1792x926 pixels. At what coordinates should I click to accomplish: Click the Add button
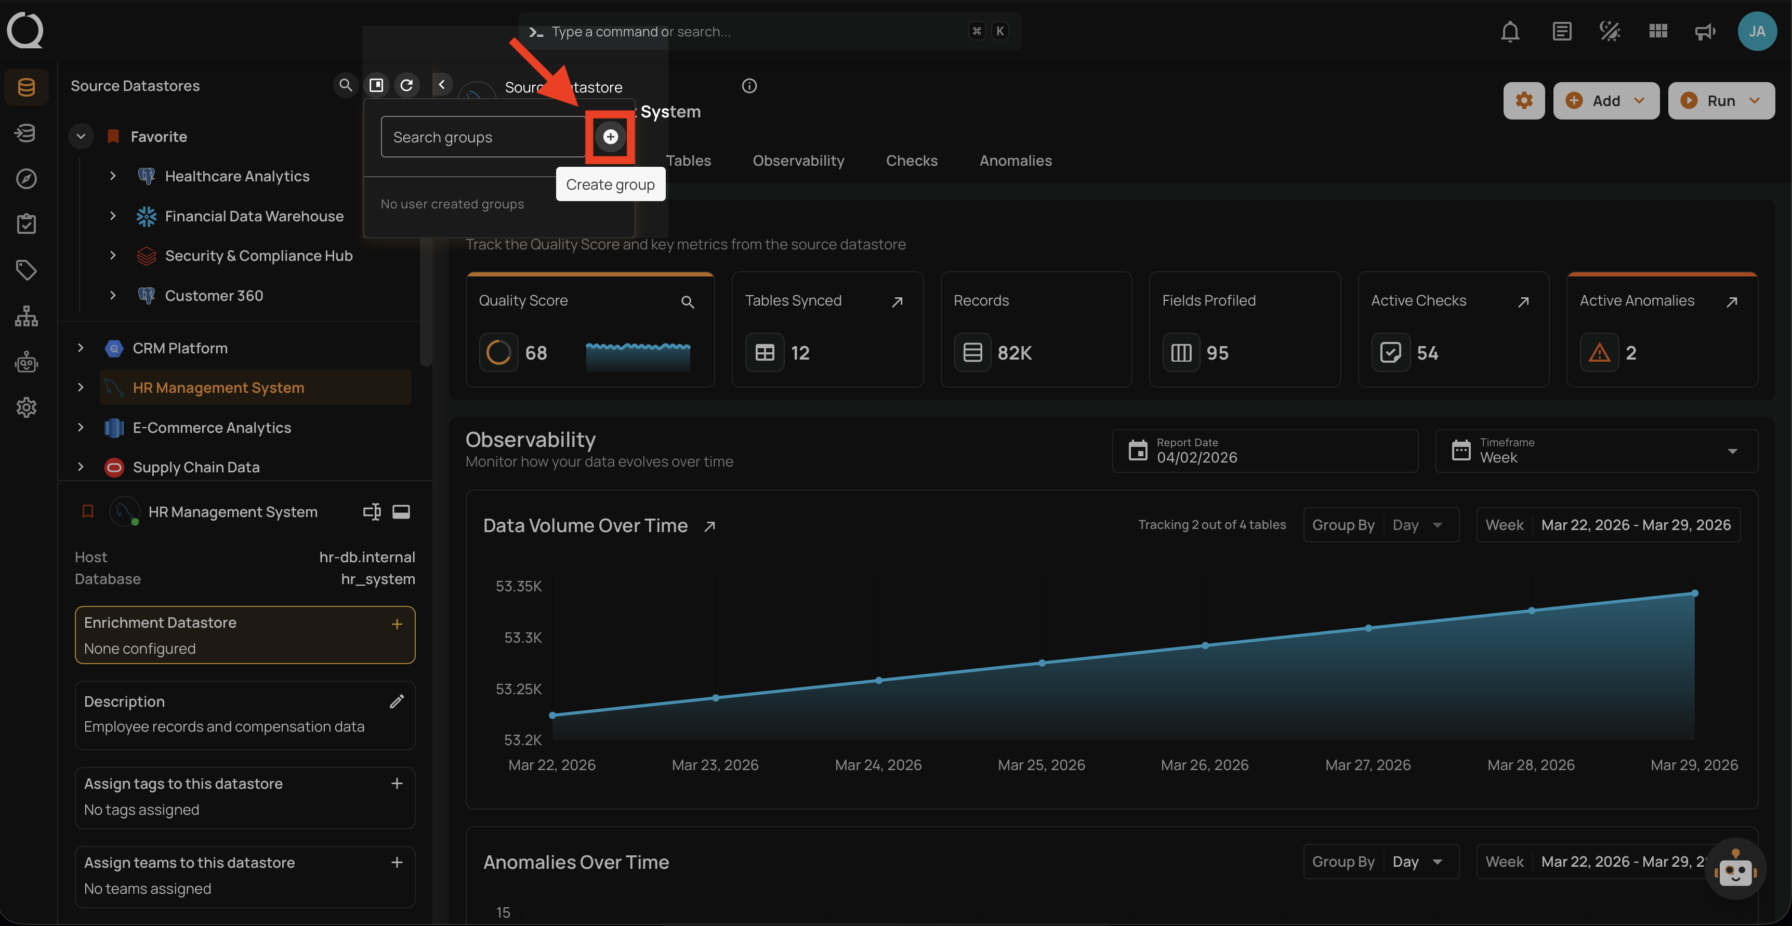tap(1605, 101)
